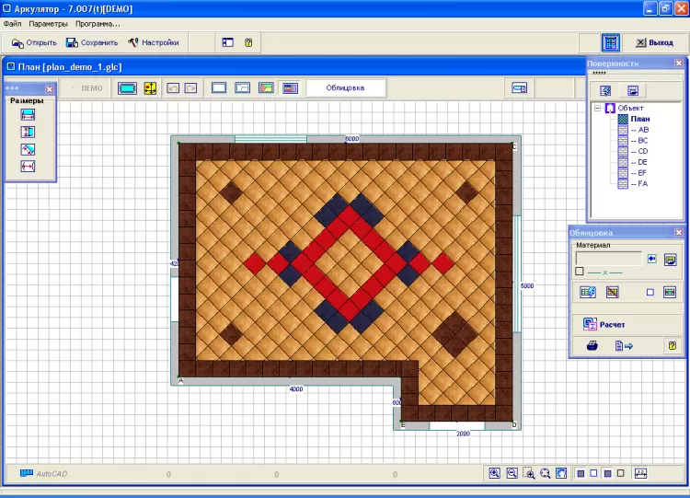
Task: Click the help icon in main toolbar
Action: click(248, 42)
